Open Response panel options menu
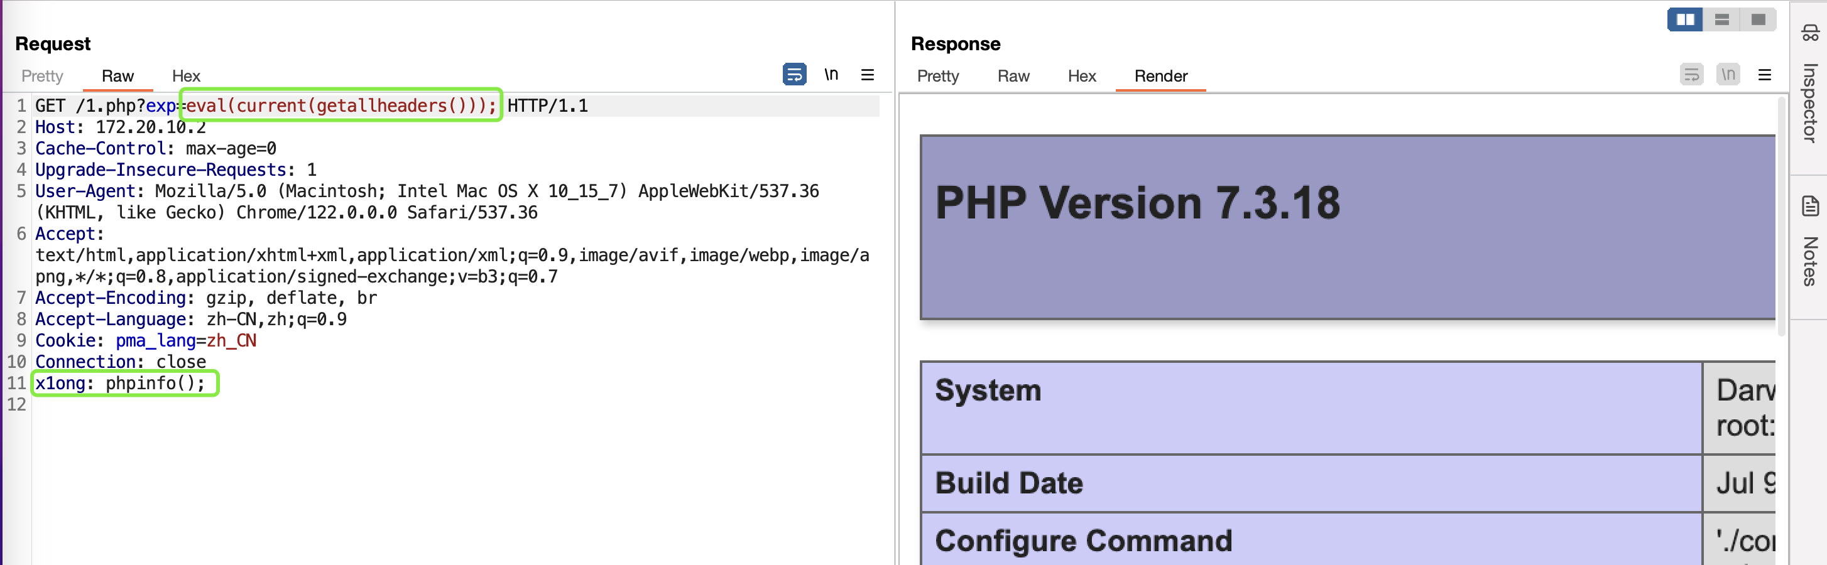Screen dimensions: 1827x565 click(x=1765, y=75)
